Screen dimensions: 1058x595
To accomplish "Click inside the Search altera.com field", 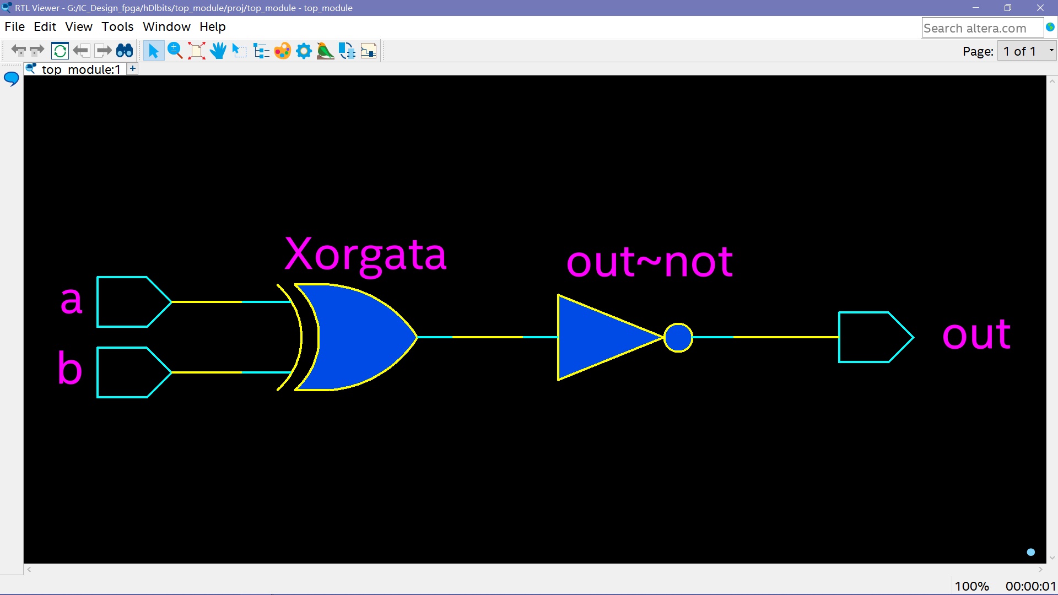I will point(983,28).
